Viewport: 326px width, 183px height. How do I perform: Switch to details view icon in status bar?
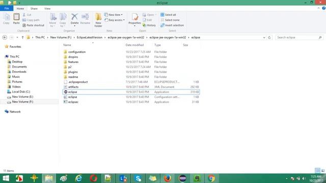pos(317,171)
